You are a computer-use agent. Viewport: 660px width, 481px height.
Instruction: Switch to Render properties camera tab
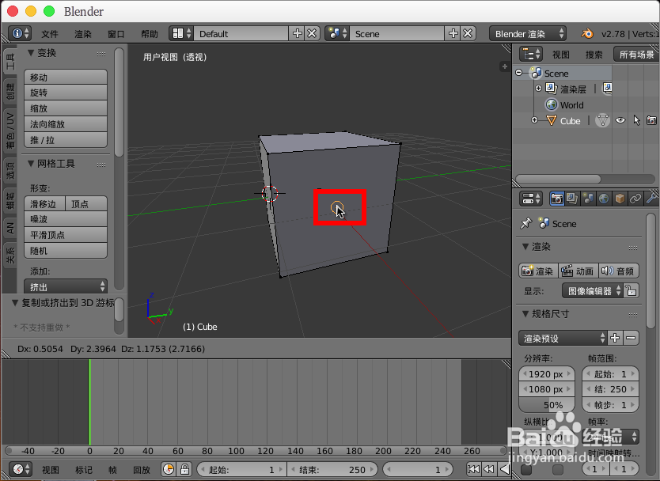pyautogui.click(x=557, y=199)
